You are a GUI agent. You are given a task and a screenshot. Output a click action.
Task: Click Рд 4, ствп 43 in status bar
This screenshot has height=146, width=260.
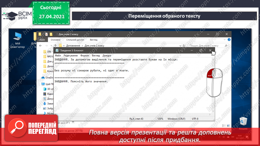coord(136,119)
